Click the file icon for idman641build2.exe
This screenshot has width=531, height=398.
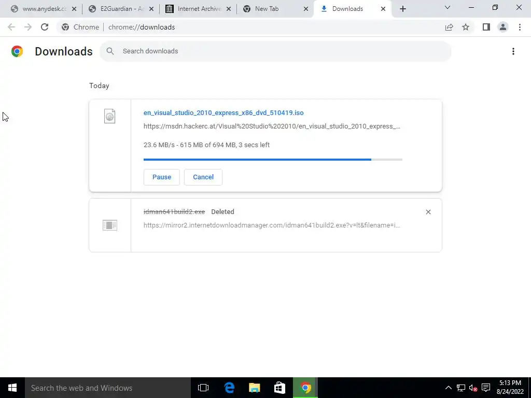click(x=110, y=225)
